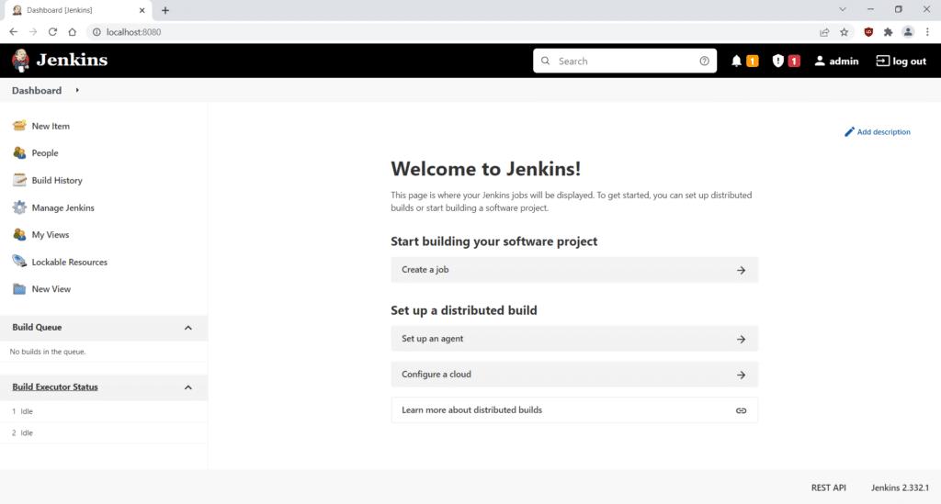941x504 pixels.
Task: Click the red security warning count badge
Action: 793,62
